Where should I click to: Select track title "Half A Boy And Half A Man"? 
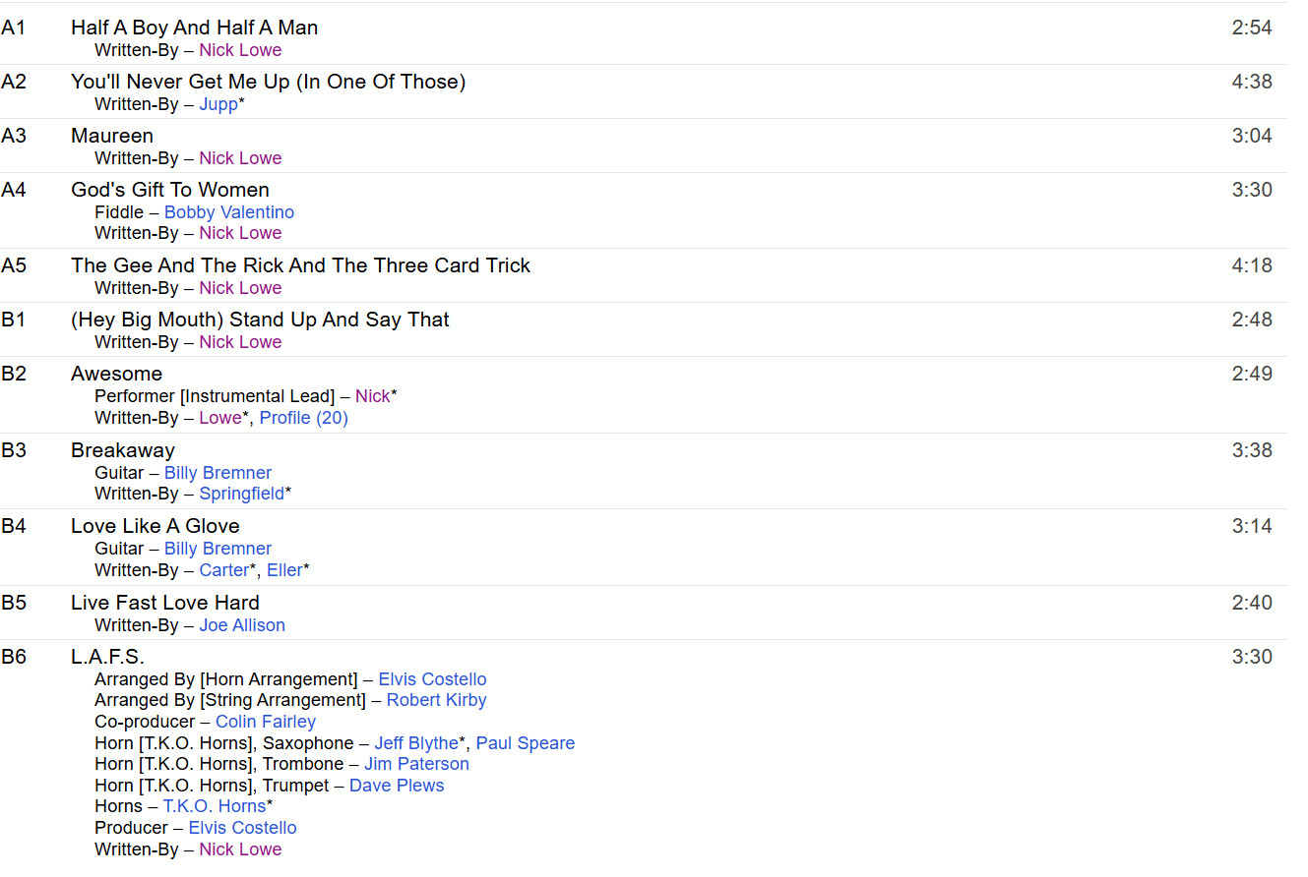[194, 28]
